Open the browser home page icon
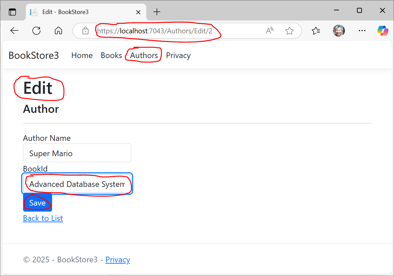 58,31
